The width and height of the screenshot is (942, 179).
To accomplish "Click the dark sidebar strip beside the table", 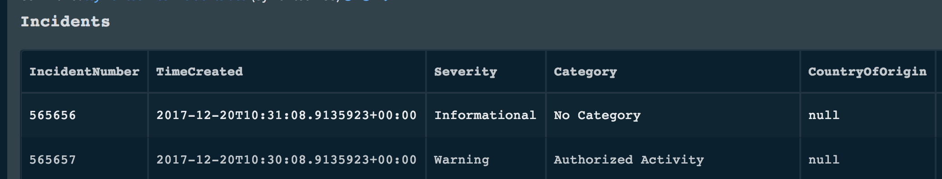I will [3, 89].
